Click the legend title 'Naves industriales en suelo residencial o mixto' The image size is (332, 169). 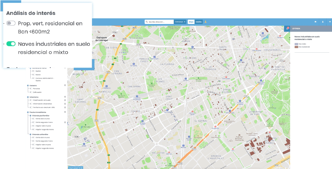click(307, 38)
